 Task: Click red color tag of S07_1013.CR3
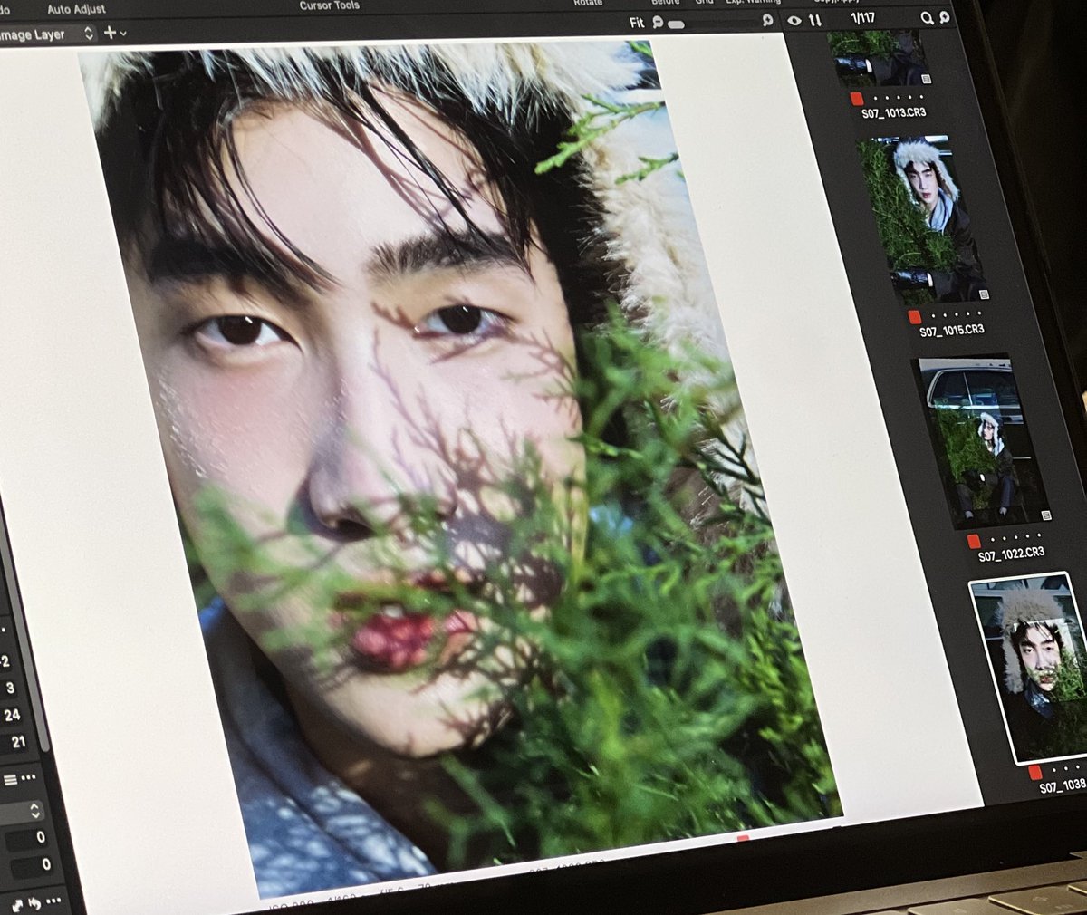click(857, 98)
